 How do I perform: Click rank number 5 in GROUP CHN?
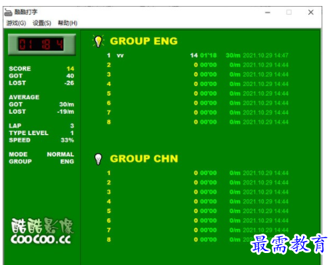point(109,211)
